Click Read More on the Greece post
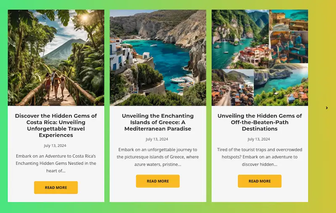 [158, 181]
